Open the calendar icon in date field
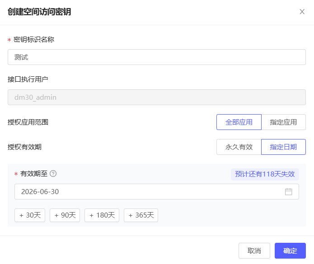Screen dimensions: 314x264 pos(289,192)
